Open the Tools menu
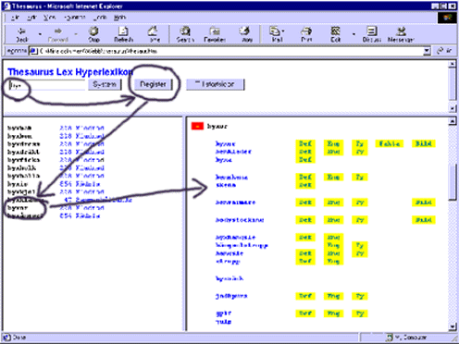 click(x=101, y=18)
